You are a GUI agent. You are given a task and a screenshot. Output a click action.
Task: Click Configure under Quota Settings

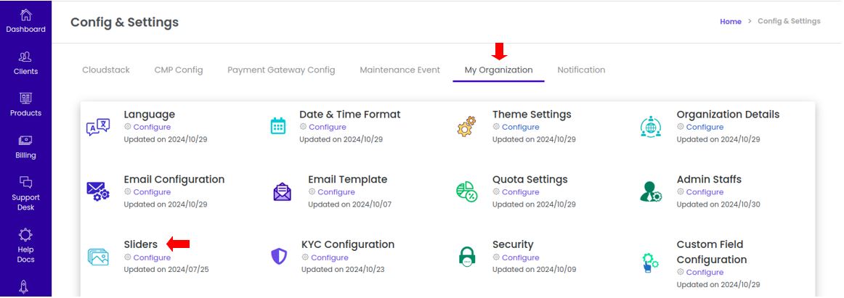[521, 192]
